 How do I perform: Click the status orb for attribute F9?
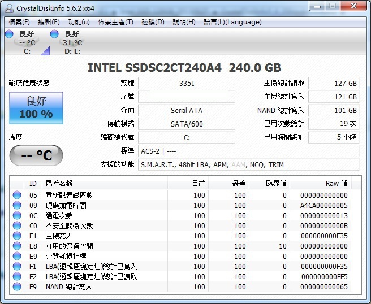coord(17,286)
